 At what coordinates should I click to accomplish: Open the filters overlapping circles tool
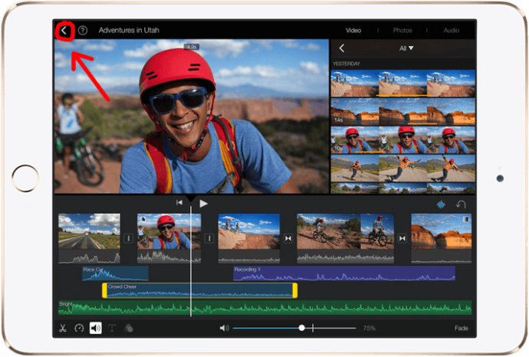tap(129, 328)
